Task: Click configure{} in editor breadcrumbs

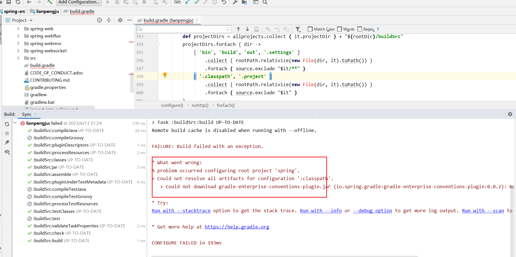Action: pyautogui.click(x=172, y=105)
